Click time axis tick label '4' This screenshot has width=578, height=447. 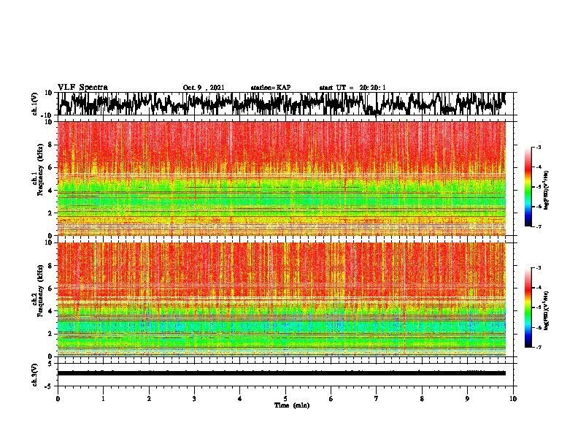coord(240,399)
